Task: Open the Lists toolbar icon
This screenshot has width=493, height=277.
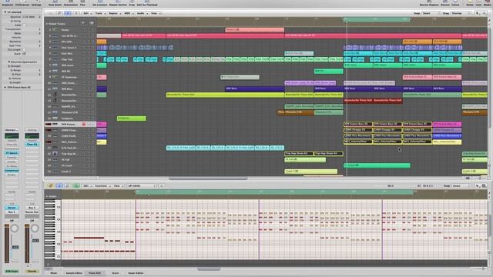Action: point(478,3)
